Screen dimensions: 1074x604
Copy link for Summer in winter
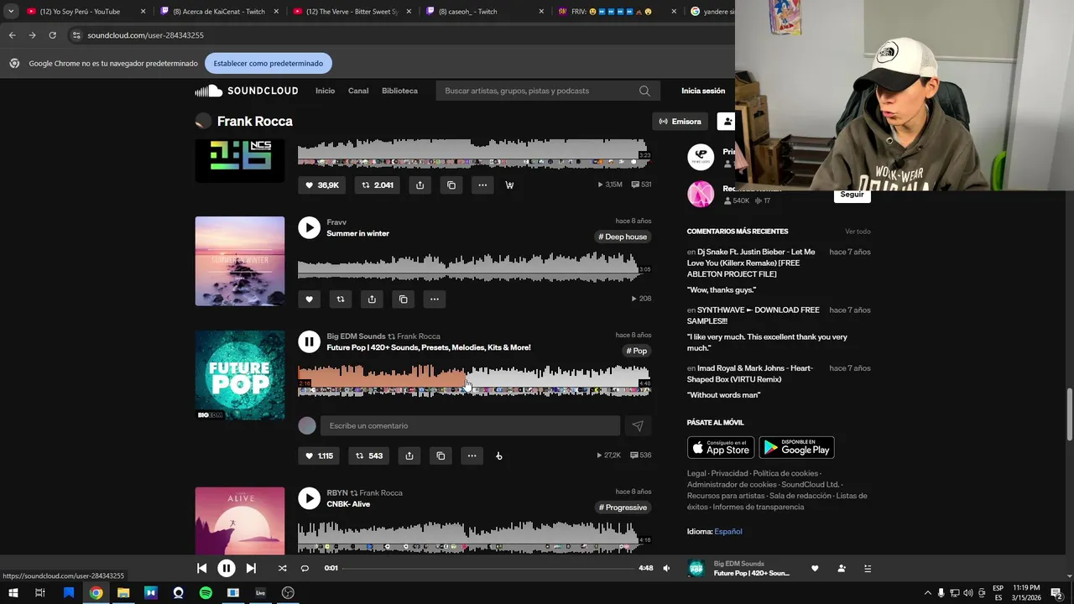(x=403, y=299)
